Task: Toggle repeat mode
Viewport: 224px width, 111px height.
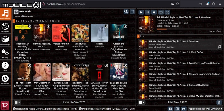Action: 161,12
